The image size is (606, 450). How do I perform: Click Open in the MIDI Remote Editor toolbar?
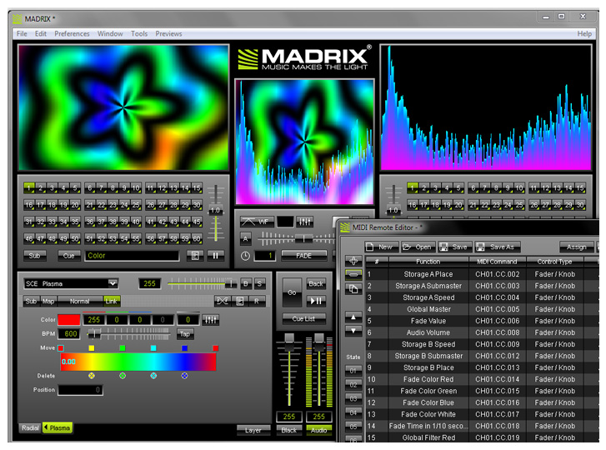coord(418,247)
